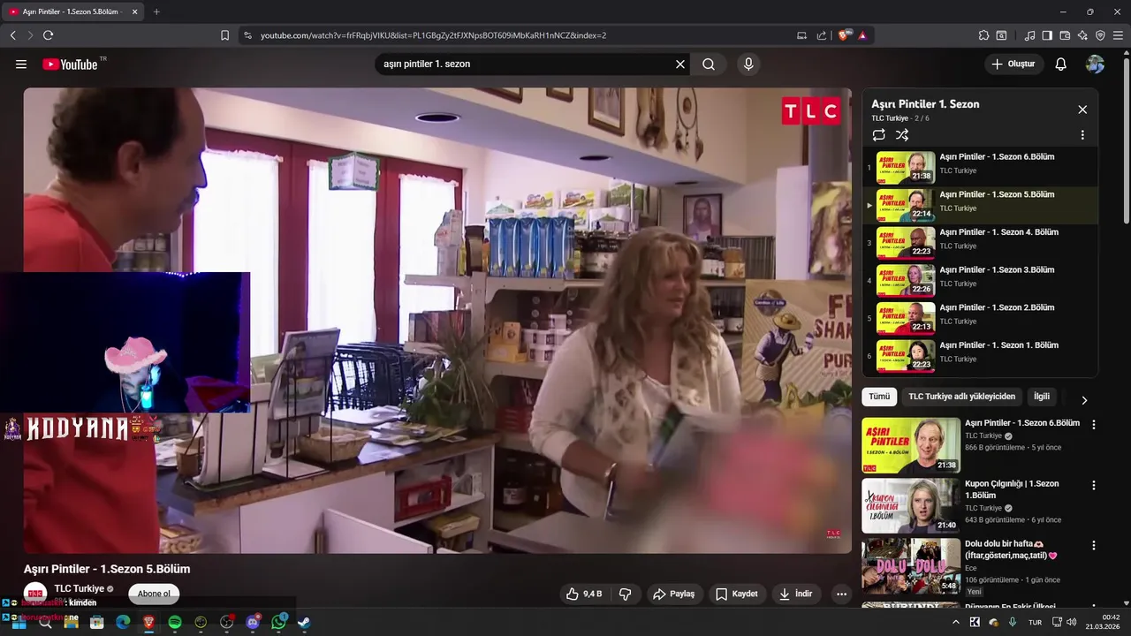Viewport: 1131px width, 636px height.
Task: Toggle loop playlist
Action: 878,135
